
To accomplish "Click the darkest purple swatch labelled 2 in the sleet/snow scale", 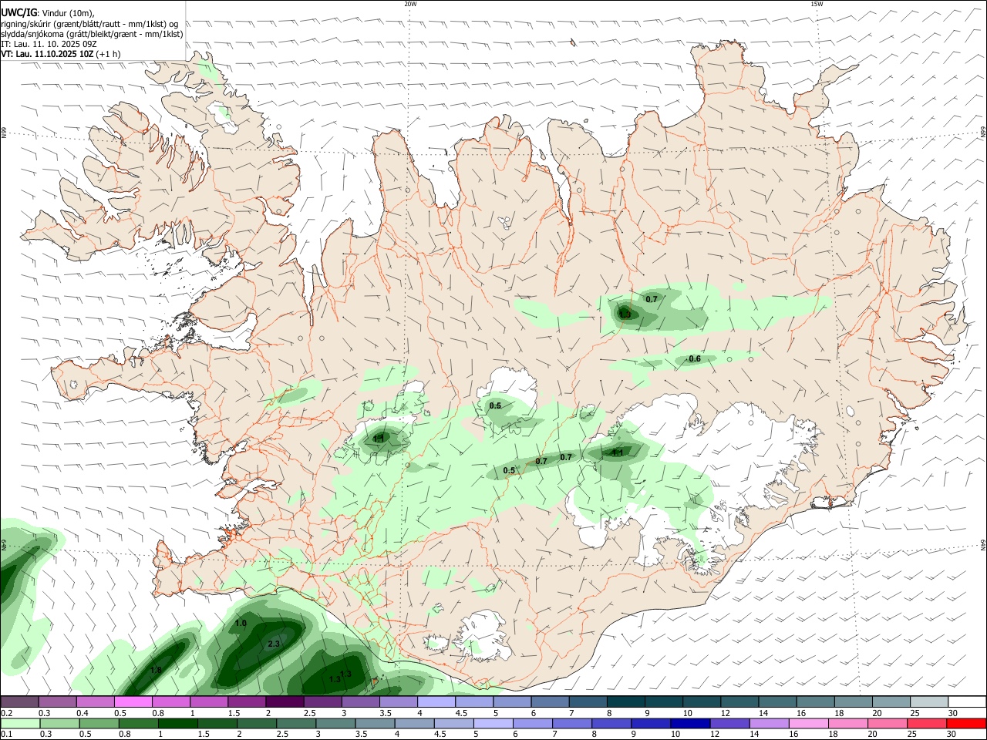I will pos(284,701).
